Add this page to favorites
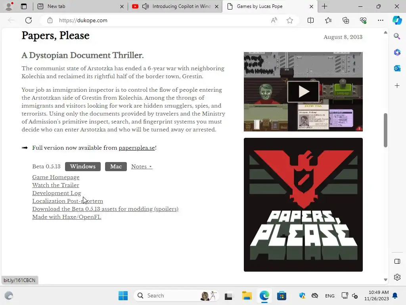Image resolution: width=406 pixels, height=305 pixels. 290,20
